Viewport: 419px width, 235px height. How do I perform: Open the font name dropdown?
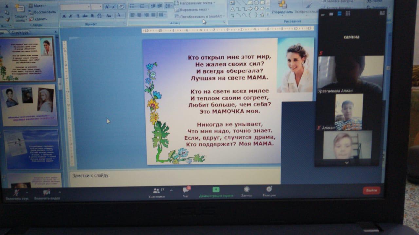[88, 7]
